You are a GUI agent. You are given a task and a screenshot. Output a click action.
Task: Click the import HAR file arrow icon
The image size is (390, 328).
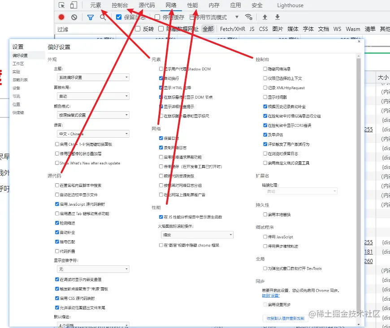tap(264, 18)
